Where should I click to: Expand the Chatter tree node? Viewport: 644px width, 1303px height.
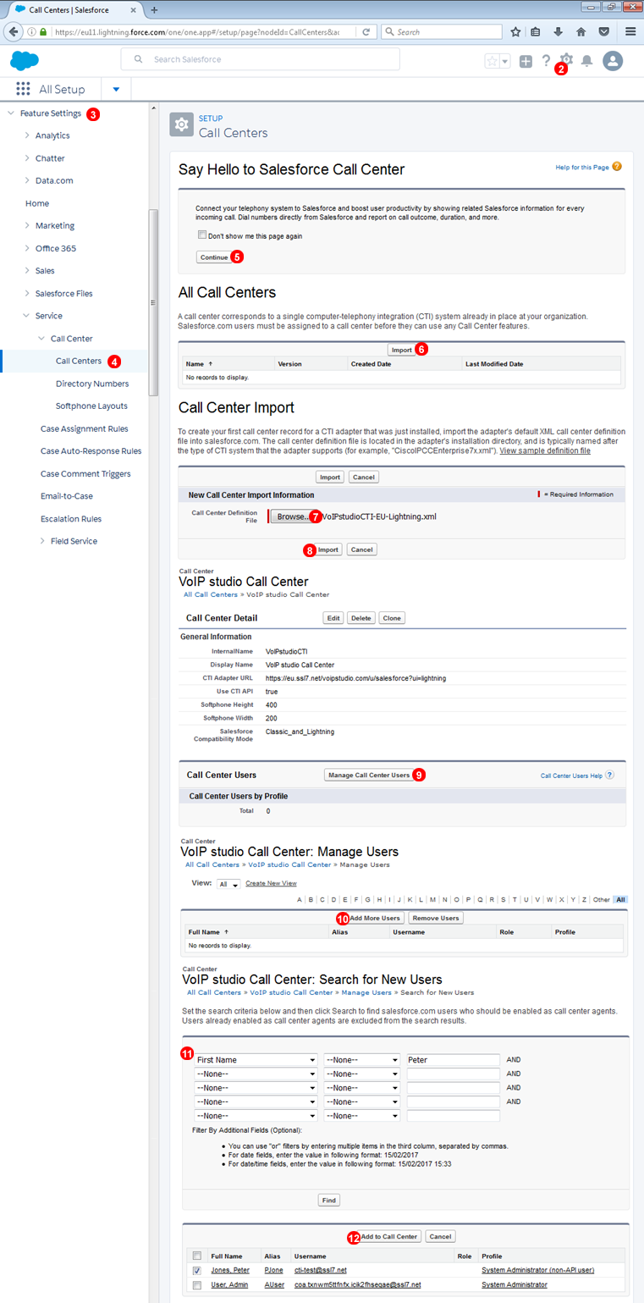click(x=26, y=158)
